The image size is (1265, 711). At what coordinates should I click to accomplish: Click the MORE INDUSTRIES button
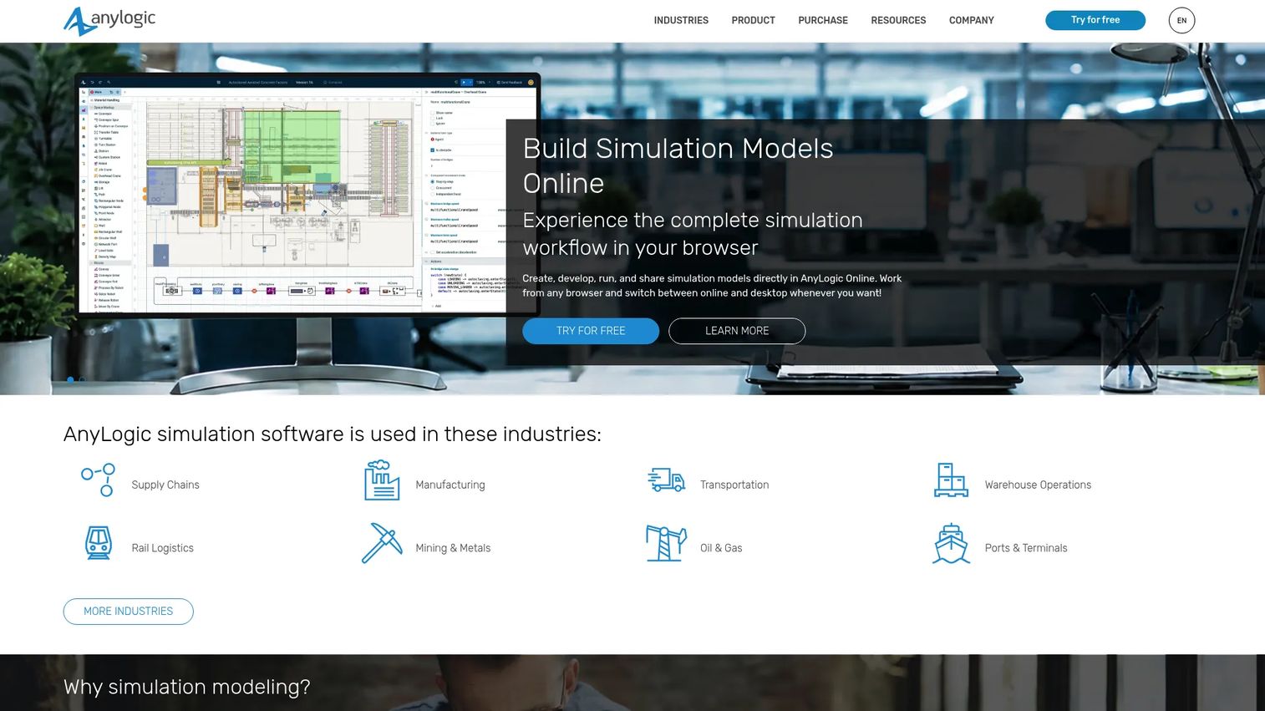coord(129,612)
